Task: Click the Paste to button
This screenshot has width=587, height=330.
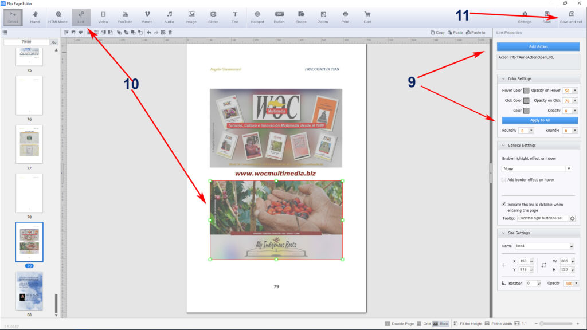Action: click(x=475, y=33)
